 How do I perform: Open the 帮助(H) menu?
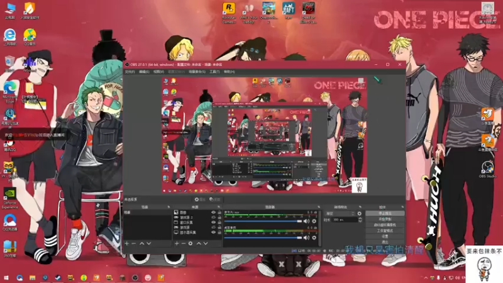click(229, 72)
